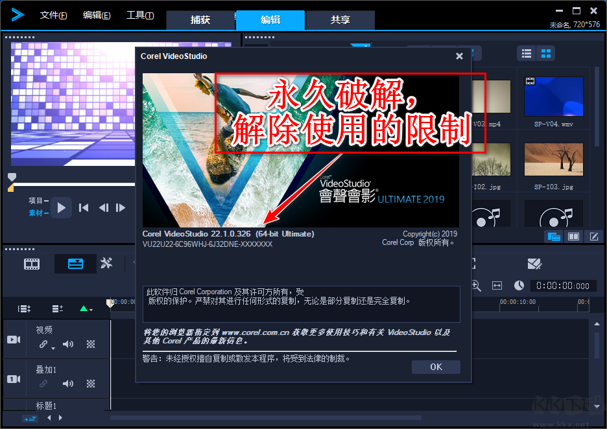Click the blue auto-scroll icon at the timeline's bottom-left
This screenshot has height=429, width=607.
30,418
